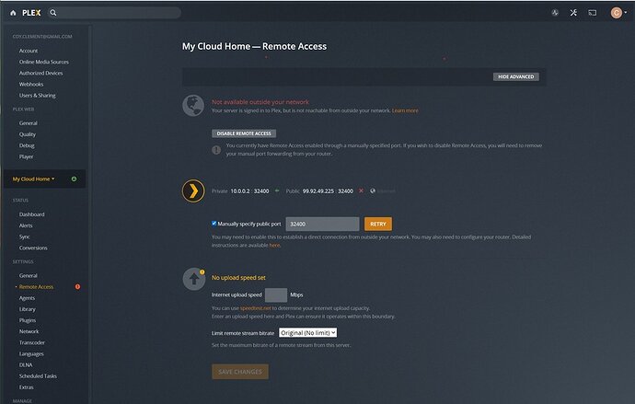635x404 pixels.
Task: Click the internet globe icon after public port
Action: coord(373,190)
